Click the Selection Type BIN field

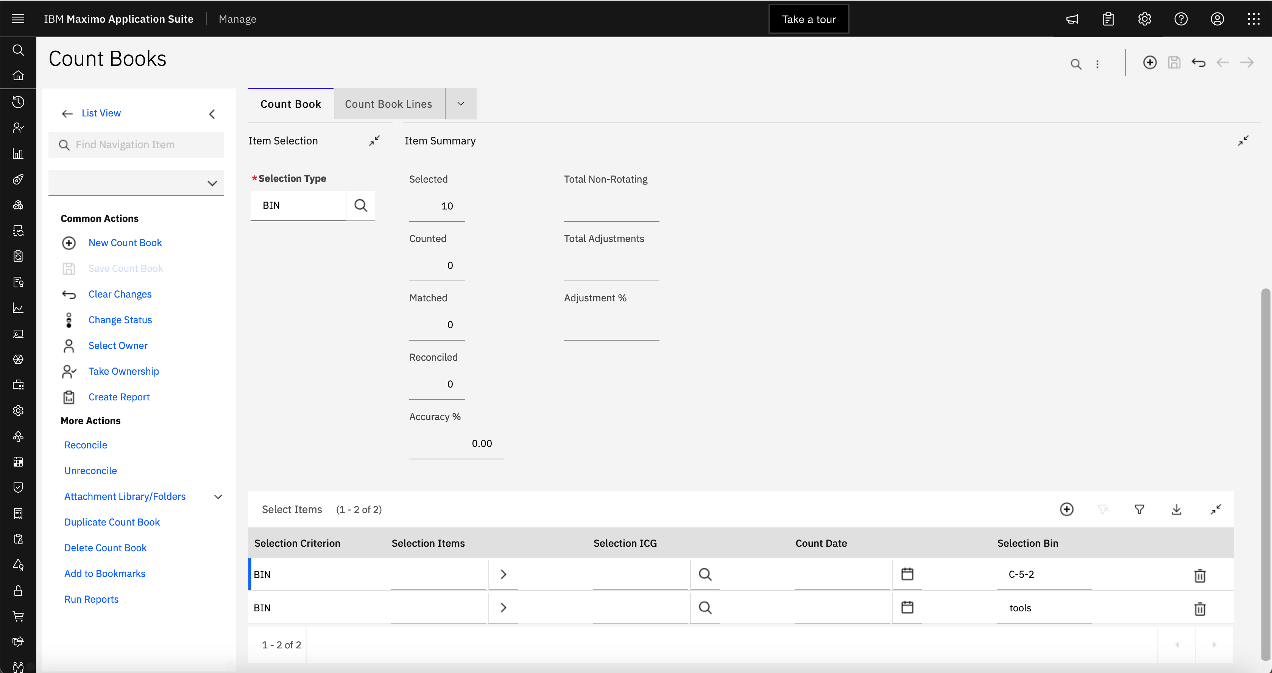click(x=298, y=206)
